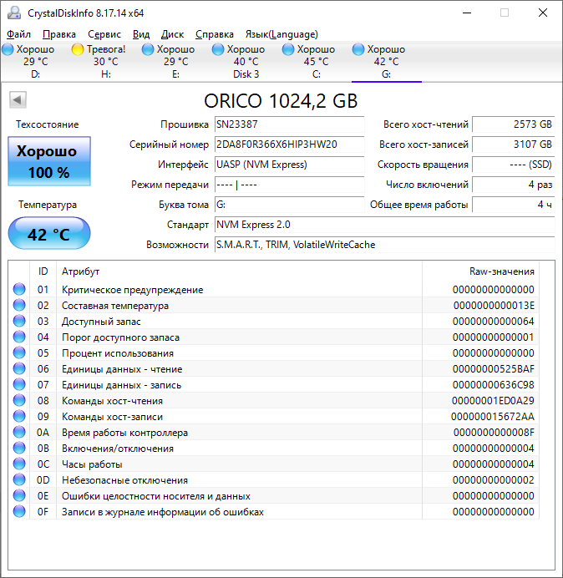Open the Диск menu
The image size is (563, 578).
(x=173, y=34)
